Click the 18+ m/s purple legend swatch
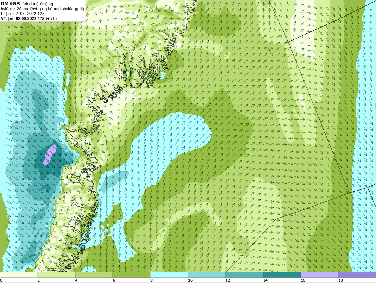This screenshot has width=376, height=283. 357,275
